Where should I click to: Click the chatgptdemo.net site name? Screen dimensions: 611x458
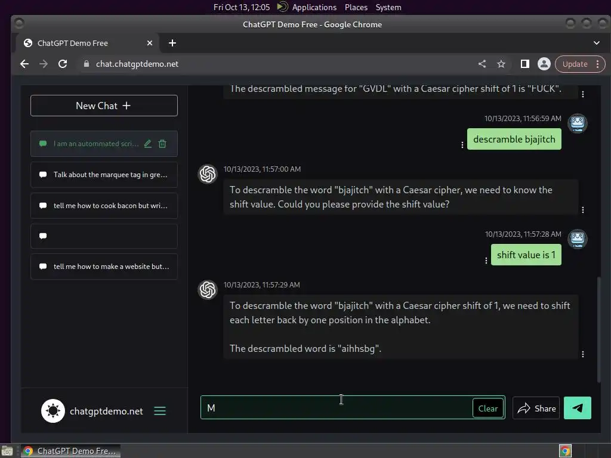[106, 411]
